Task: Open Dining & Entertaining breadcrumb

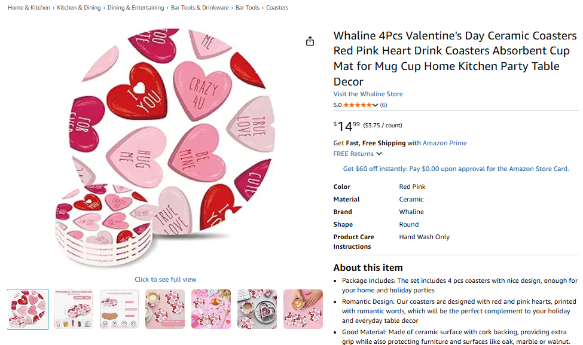Action: (x=136, y=8)
